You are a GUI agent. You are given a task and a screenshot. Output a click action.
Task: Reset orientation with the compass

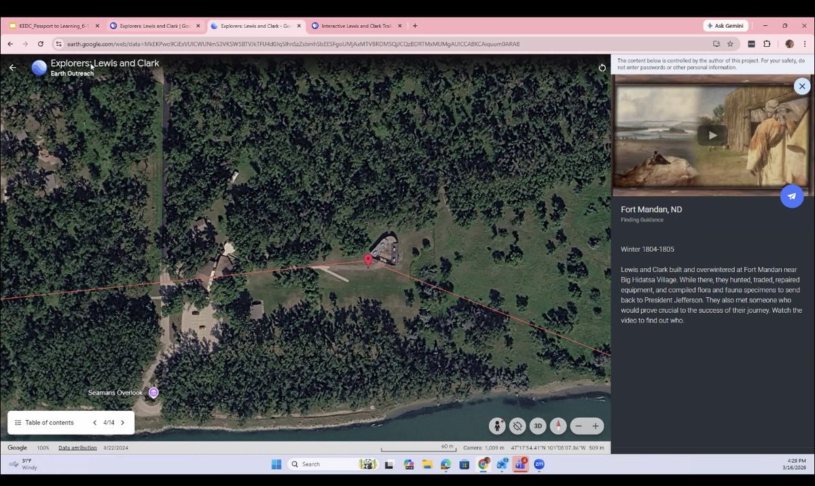[558, 426]
